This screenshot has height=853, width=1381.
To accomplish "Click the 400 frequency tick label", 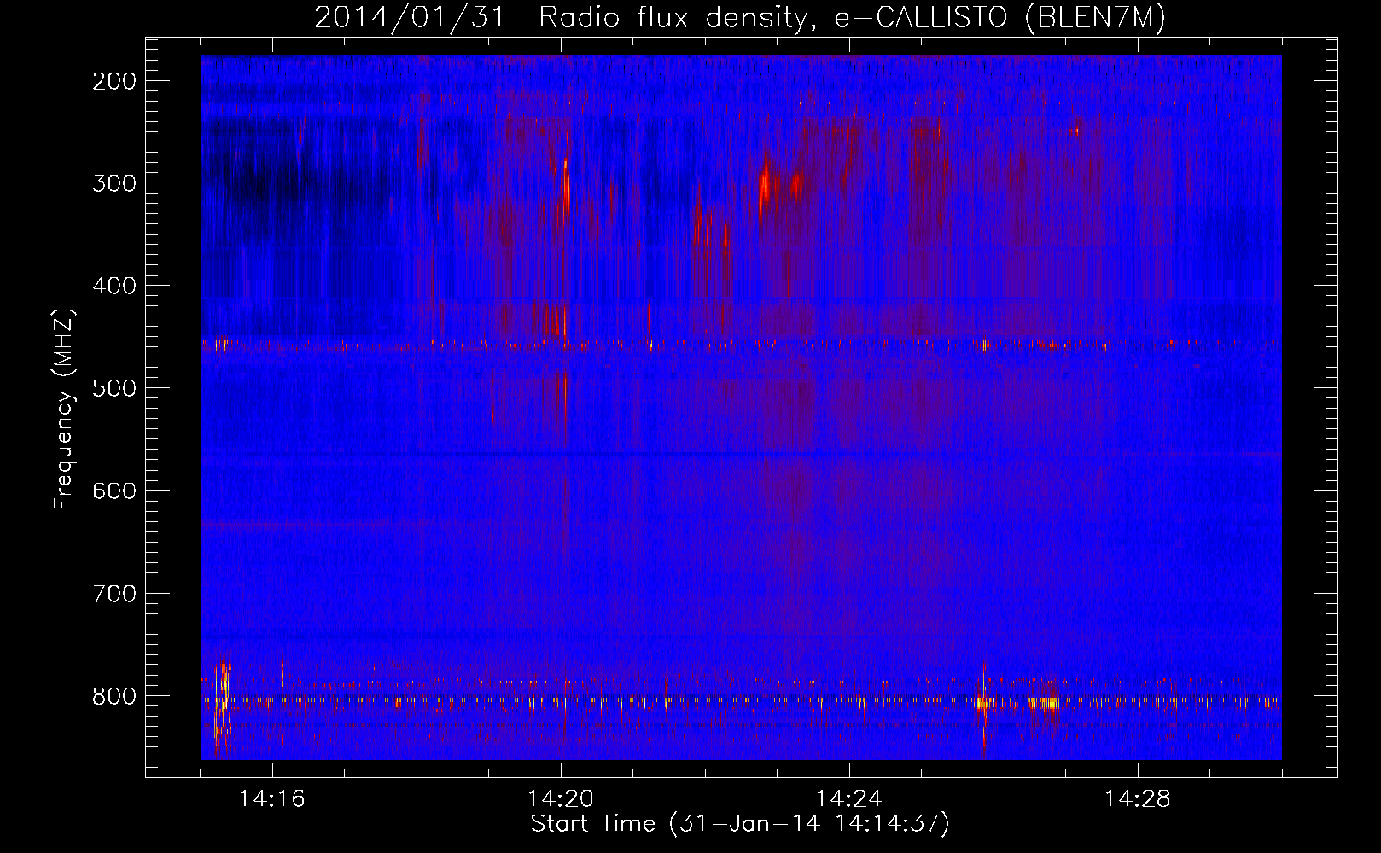I will pos(114,286).
